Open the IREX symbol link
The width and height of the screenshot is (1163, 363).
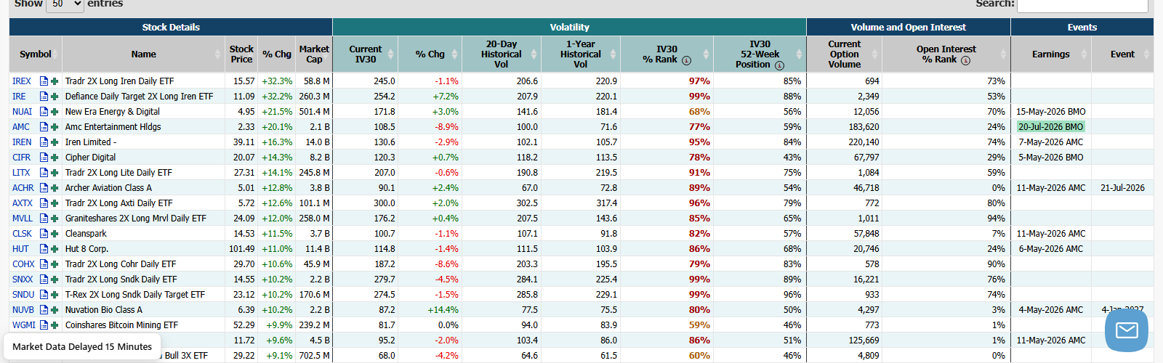pyautogui.click(x=22, y=81)
